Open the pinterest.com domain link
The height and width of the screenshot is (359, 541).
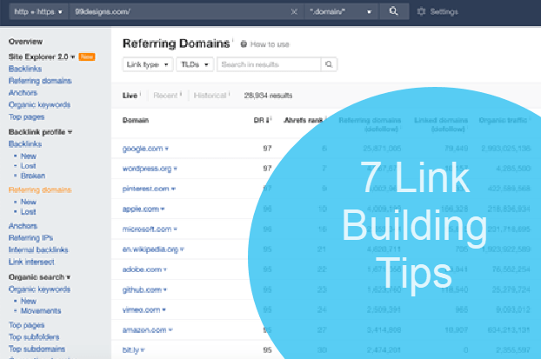(145, 189)
